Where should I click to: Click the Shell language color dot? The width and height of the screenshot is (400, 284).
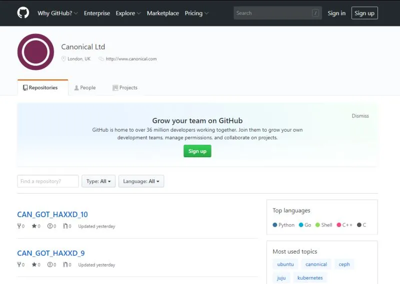(x=317, y=225)
